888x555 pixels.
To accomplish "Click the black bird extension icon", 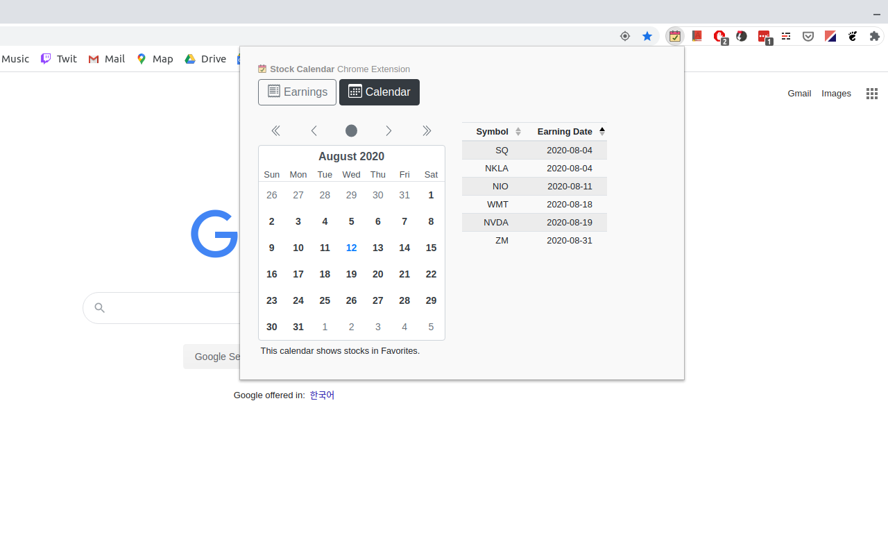I will tap(853, 36).
